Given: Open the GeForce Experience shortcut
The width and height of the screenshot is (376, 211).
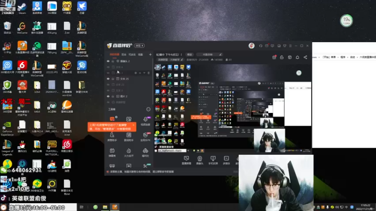Looking at the screenshot, I should (x=7, y=128).
